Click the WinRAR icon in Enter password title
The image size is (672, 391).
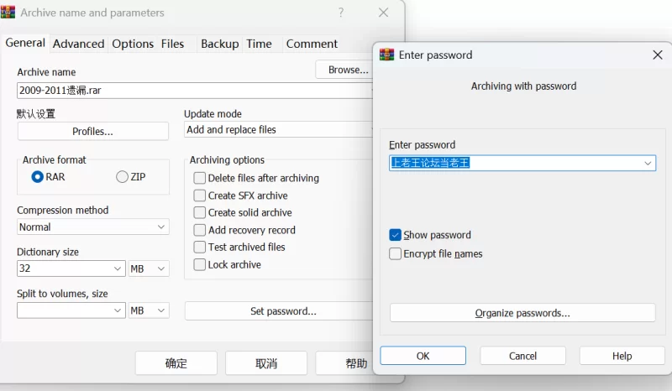click(387, 55)
